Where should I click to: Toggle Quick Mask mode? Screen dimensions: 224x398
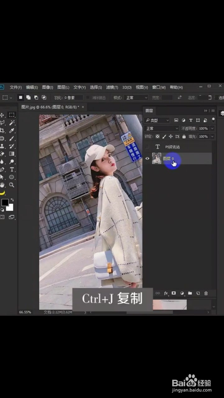(2, 217)
